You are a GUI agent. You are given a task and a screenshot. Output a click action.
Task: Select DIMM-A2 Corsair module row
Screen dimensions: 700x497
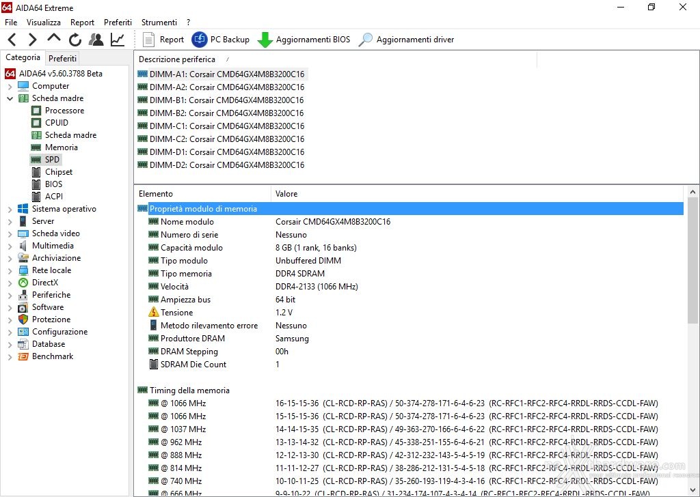[x=221, y=87]
